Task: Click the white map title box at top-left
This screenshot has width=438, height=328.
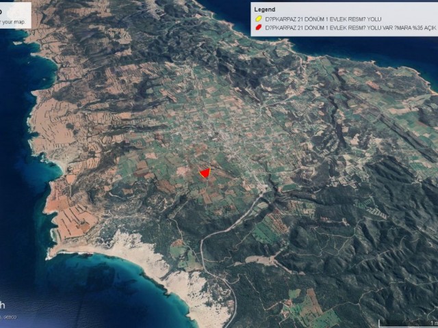Action: [14, 14]
